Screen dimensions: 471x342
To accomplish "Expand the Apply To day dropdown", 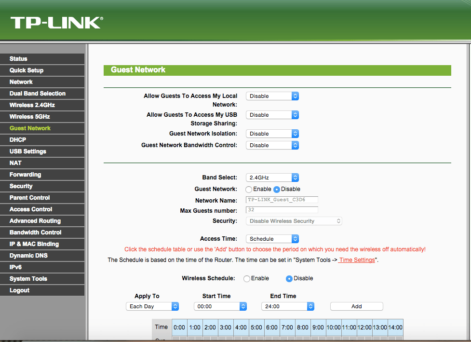I will point(152,306).
